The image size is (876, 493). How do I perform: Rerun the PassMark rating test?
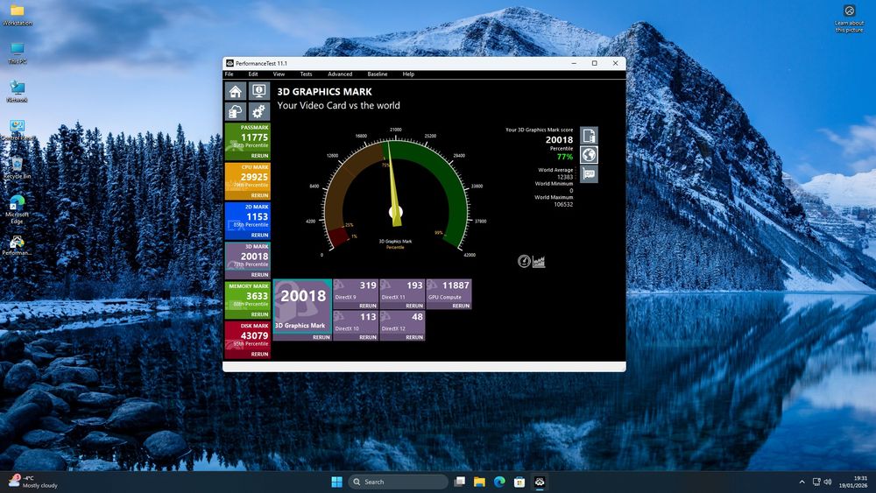coord(260,156)
